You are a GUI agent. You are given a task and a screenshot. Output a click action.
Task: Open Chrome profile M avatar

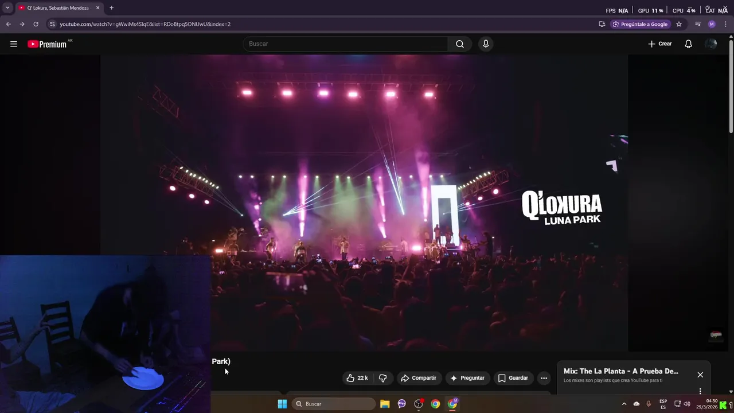pos(712,24)
